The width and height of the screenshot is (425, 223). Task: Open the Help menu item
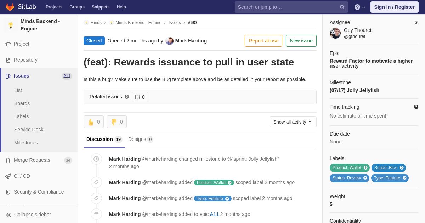(x=121, y=7)
